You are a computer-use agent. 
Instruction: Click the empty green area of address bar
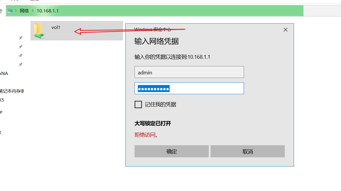point(180,11)
